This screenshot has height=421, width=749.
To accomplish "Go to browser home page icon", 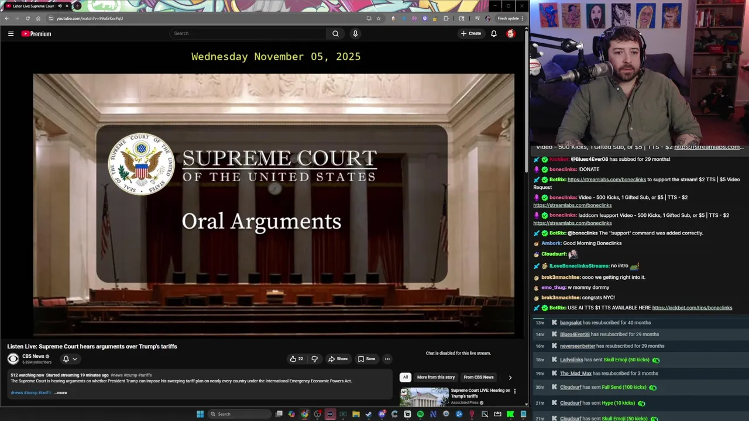I will point(38,18).
